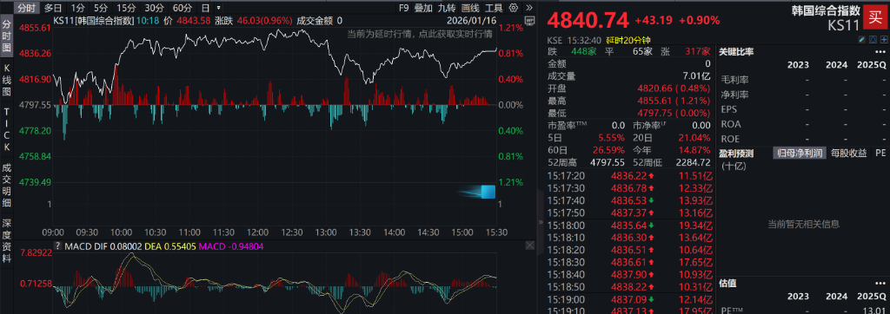The height and width of the screenshot is (314, 890).
Task: Click the 14:30 time axis marker
Action: coord(428,232)
